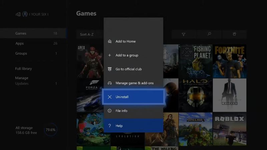This screenshot has height=150, width=267.
Task: Select the Halo Master Chief Collection tile
Action: tap(196, 95)
